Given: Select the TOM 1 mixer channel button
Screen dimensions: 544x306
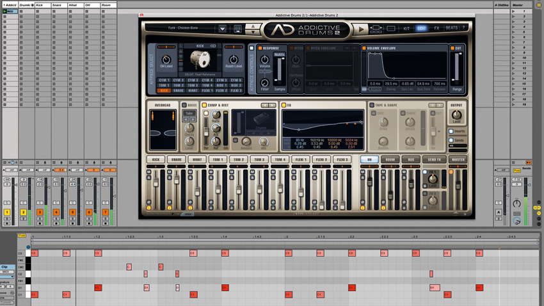Looking at the screenshot, I should pos(218,159).
